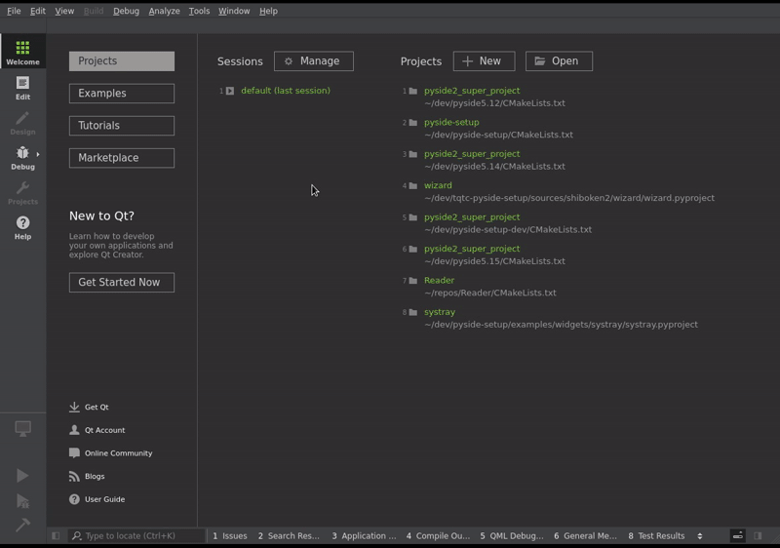The image size is (780, 548).
Task: Click the Run play button
Action: (22, 476)
